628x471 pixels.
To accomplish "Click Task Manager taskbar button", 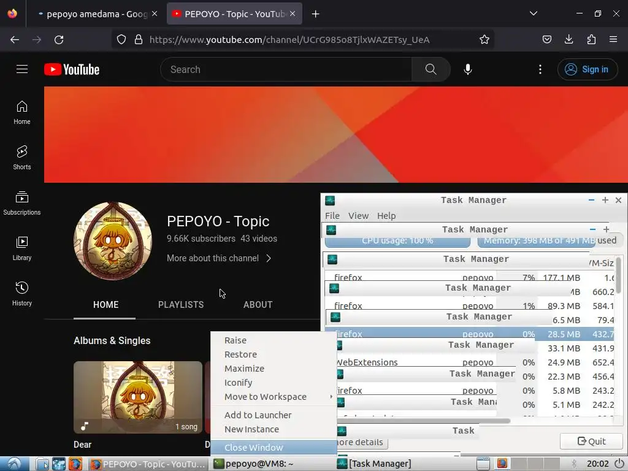I will (397, 464).
